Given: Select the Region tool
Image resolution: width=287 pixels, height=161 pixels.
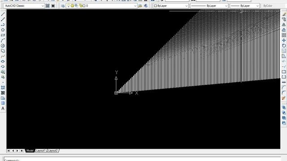Looking at the screenshot, I should [3, 98].
